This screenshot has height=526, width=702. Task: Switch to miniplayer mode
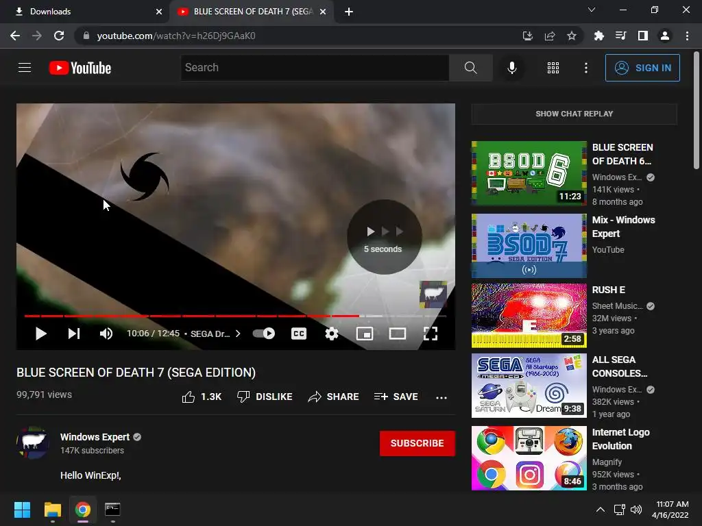365,334
